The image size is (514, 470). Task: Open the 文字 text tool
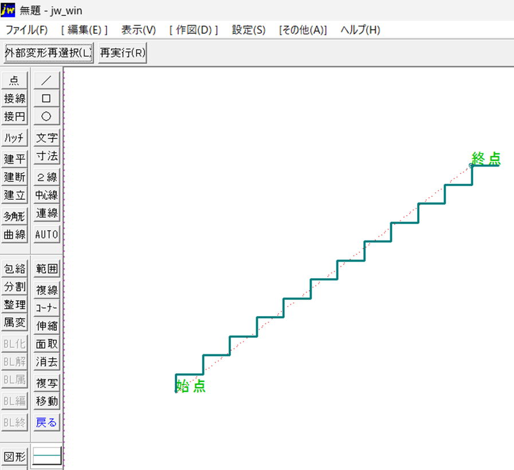pyautogui.click(x=46, y=137)
